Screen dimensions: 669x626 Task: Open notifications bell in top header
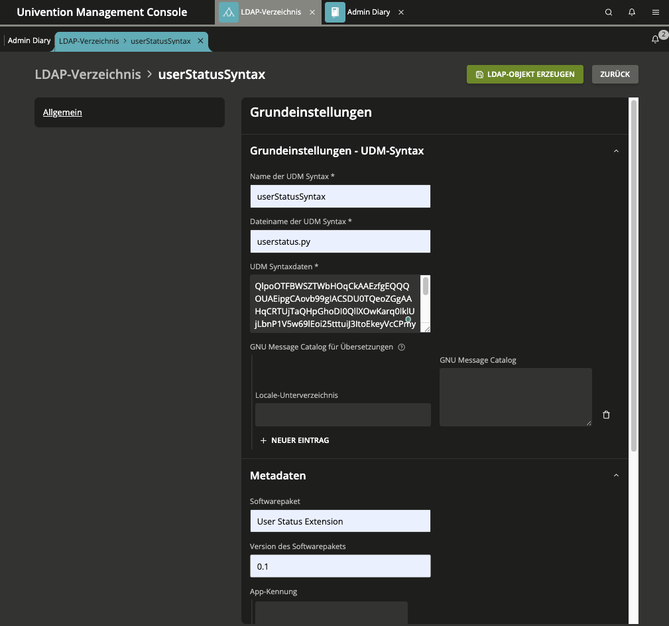coord(632,13)
